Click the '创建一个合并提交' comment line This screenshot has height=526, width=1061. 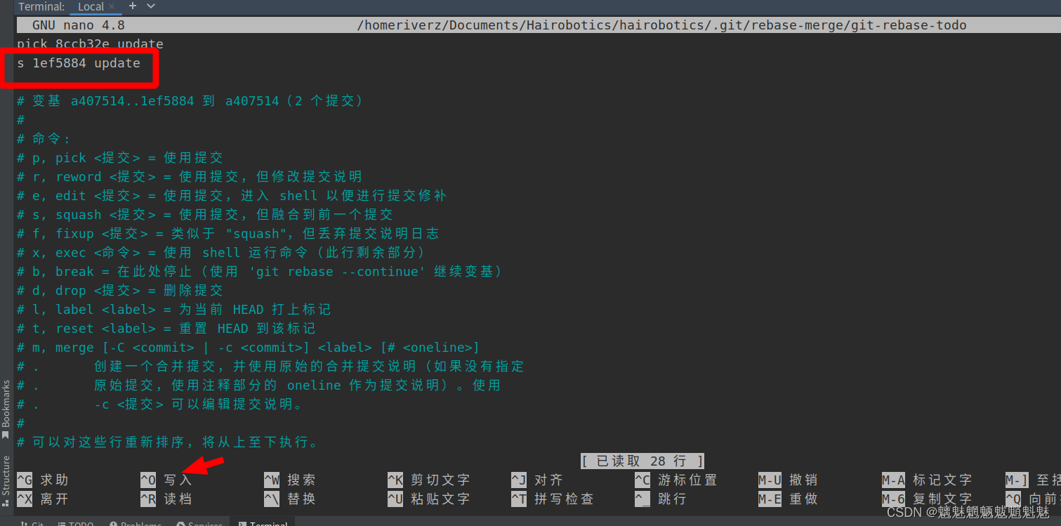(270, 367)
